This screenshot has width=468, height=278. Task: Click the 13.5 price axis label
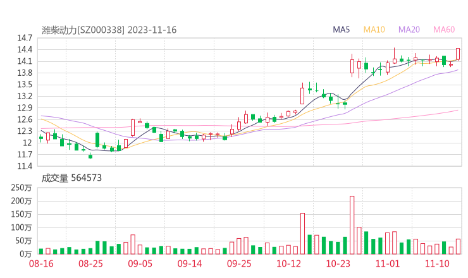(25, 85)
